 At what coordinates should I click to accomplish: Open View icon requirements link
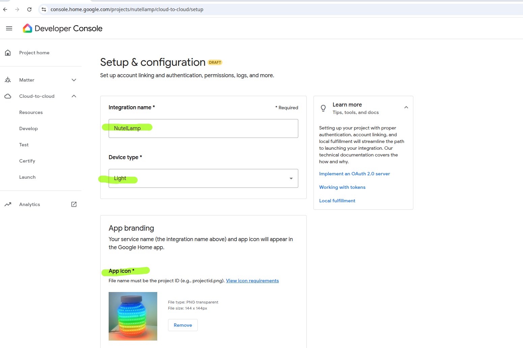click(252, 281)
